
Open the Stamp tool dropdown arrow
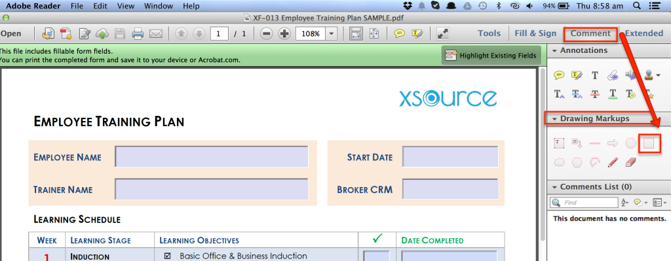658,76
